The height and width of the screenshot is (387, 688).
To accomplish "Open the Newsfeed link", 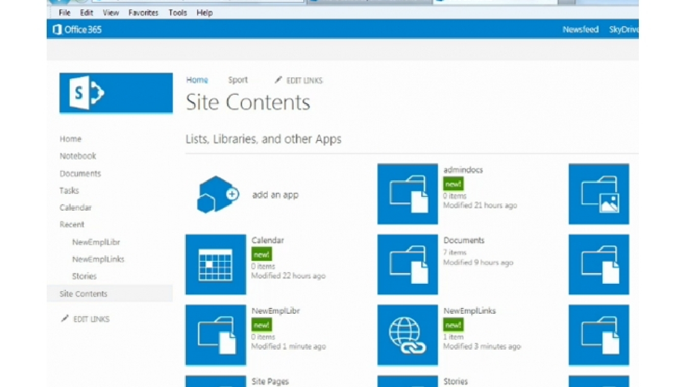I will point(580,29).
